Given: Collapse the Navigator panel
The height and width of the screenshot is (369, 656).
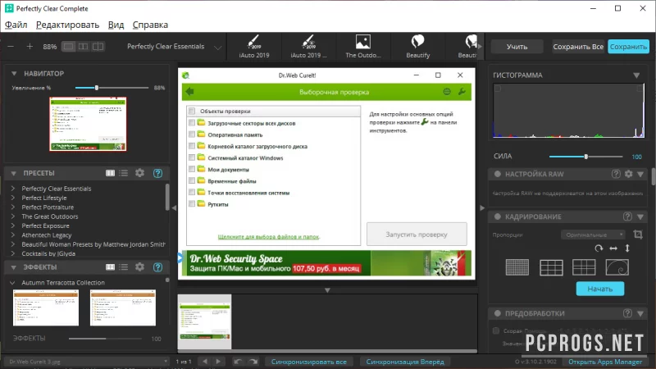Looking at the screenshot, I should pos(14,73).
